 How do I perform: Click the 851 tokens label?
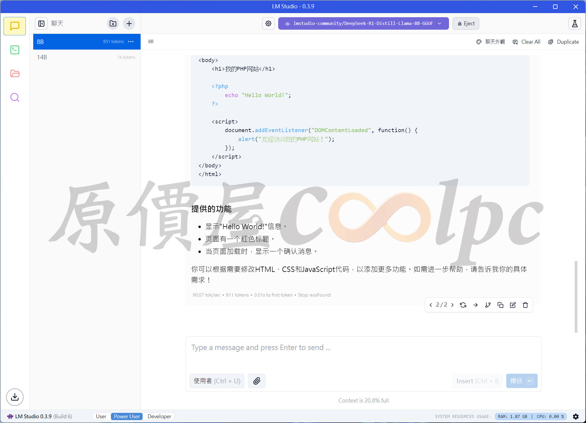click(x=114, y=42)
